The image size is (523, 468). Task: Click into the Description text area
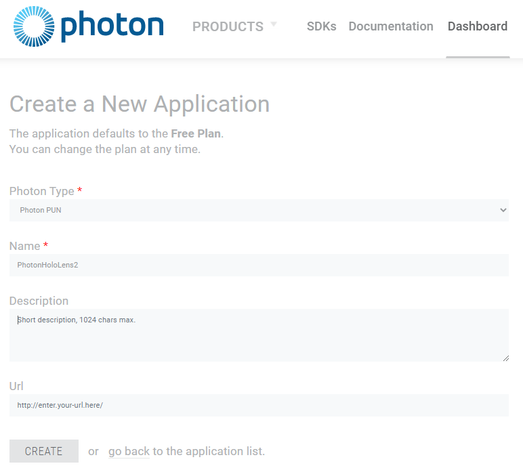(257, 335)
